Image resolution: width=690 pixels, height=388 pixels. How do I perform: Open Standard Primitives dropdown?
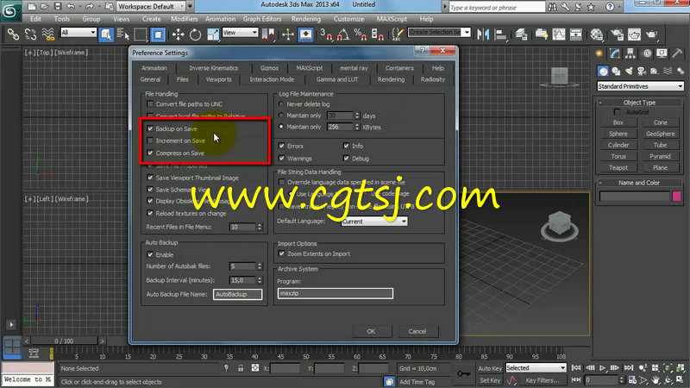pyautogui.click(x=640, y=86)
